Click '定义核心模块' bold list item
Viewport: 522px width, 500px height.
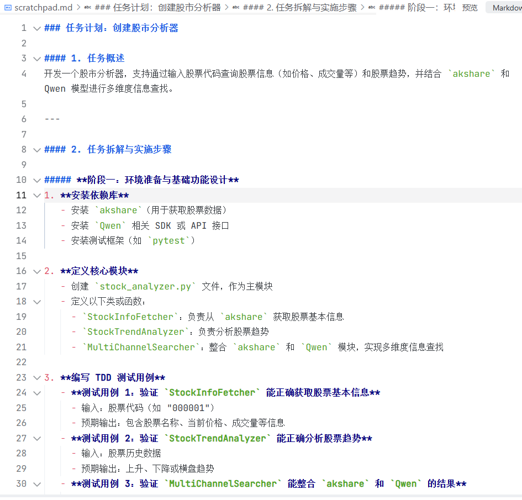[x=99, y=271]
